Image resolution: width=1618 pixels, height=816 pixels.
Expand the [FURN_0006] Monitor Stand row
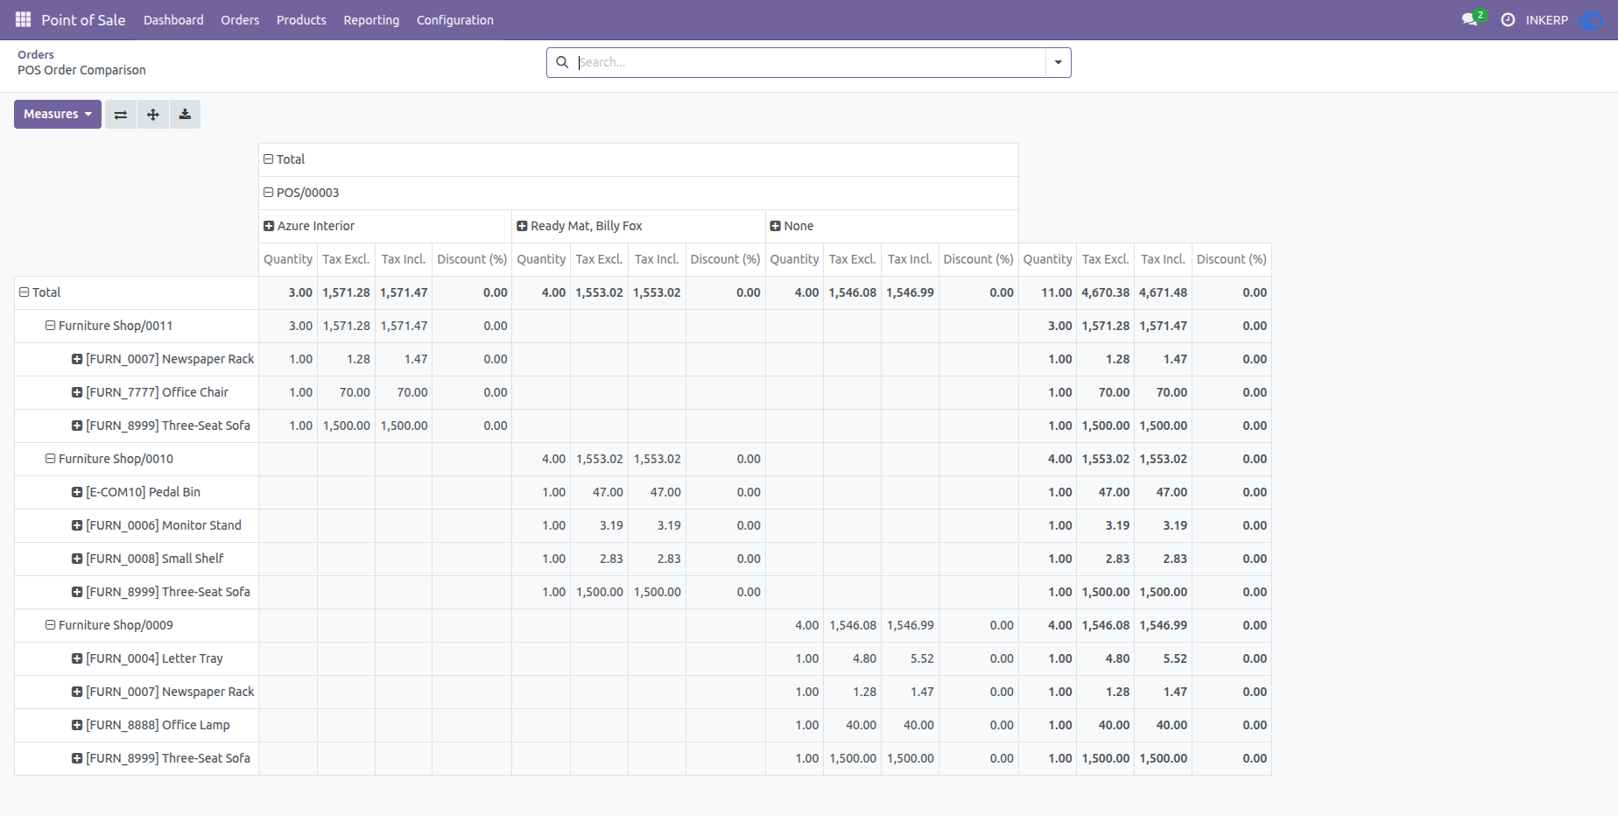coord(137,525)
